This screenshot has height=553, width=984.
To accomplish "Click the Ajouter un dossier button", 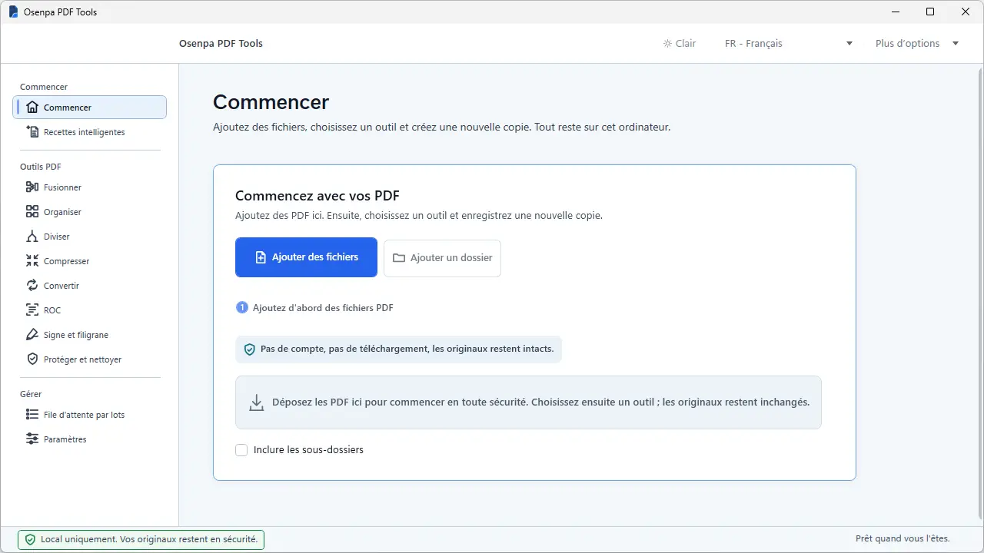I will click(x=442, y=258).
